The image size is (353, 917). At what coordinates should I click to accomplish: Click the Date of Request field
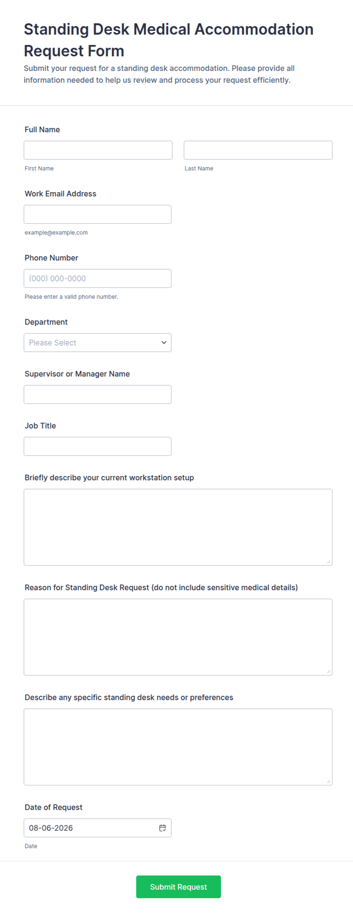click(x=98, y=828)
